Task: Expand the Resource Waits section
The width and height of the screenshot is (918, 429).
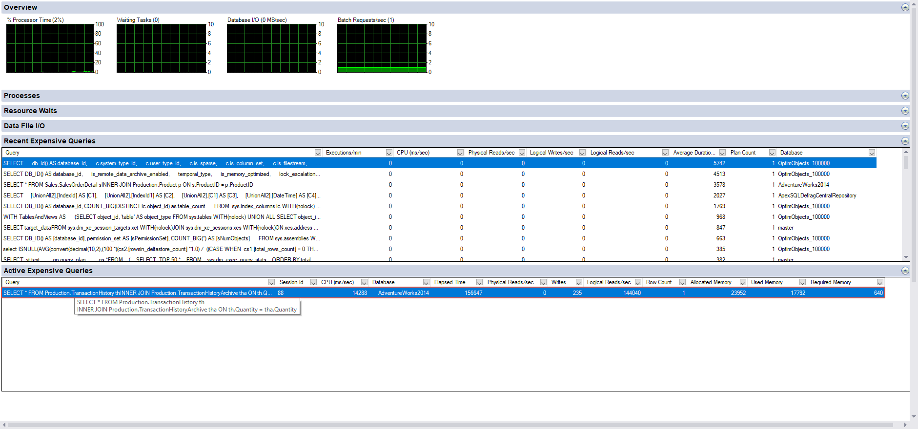Action: coord(905,111)
